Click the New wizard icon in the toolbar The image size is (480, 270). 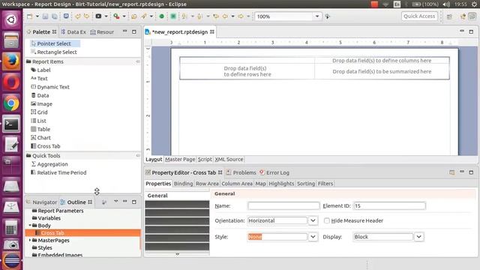click(30, 16)
